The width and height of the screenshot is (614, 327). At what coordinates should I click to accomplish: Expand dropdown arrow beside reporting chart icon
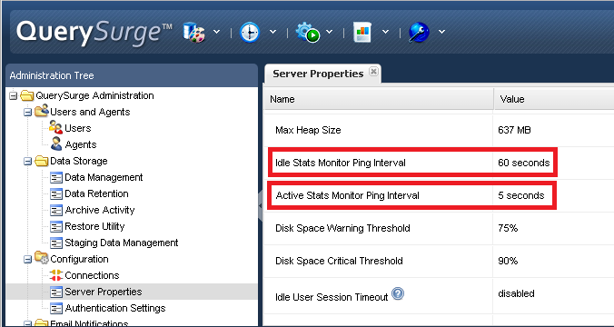[x=386, y=32]
